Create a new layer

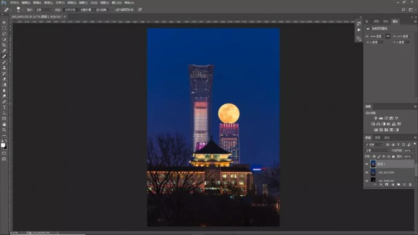coord(404,184)
